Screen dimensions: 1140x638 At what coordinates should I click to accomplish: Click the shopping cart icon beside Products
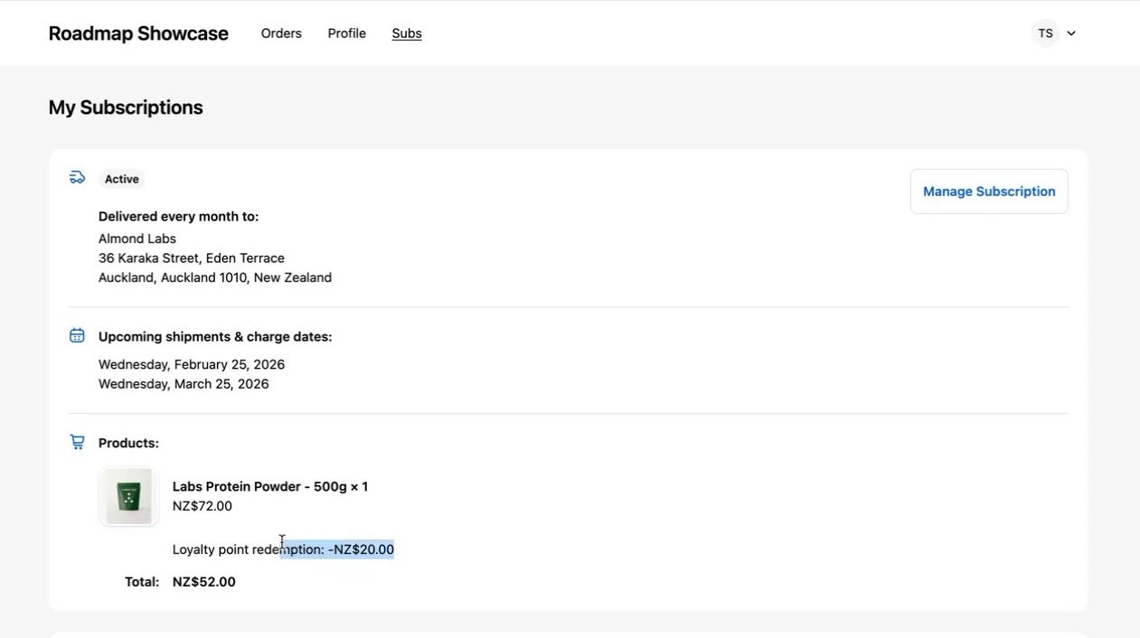[x=77, y=442]
